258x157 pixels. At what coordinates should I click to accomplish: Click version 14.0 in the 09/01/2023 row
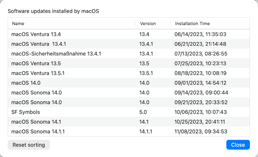pos(144,83)
